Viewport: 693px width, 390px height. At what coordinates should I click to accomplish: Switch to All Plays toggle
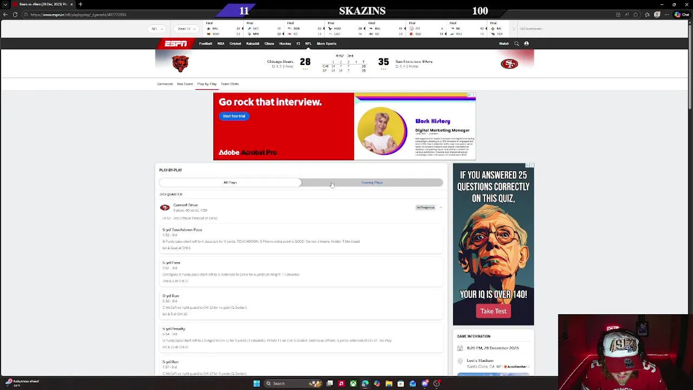230,183
